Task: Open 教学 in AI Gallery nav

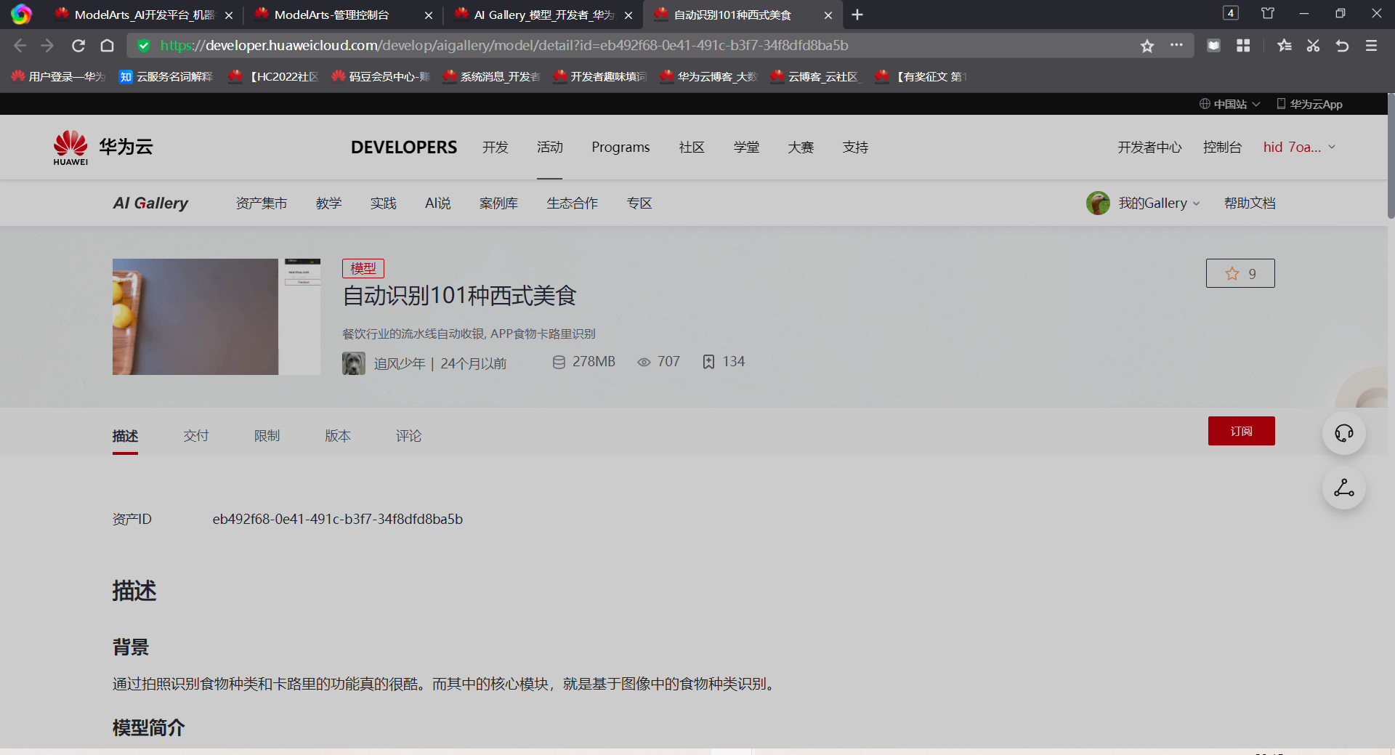Action: point(328,203)
